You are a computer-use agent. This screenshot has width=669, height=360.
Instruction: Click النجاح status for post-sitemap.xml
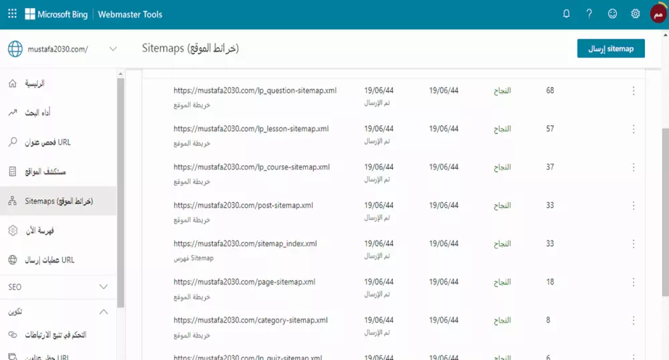pos(502,205)
